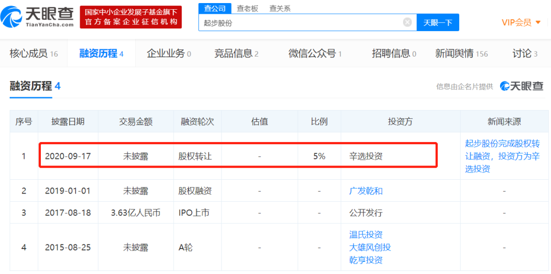Select the 查公司 search tab
Viewport: 551px width, 274px height.
click(215, 9)
